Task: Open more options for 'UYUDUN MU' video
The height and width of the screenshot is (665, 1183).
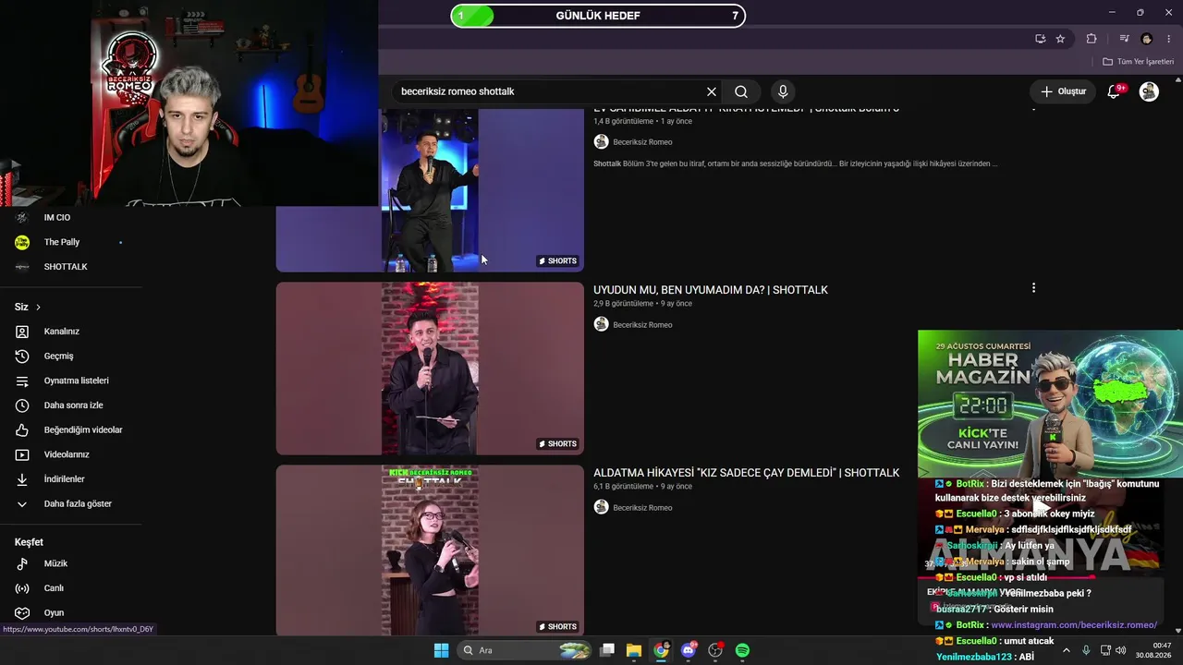Action: [x=1033, y=288]
